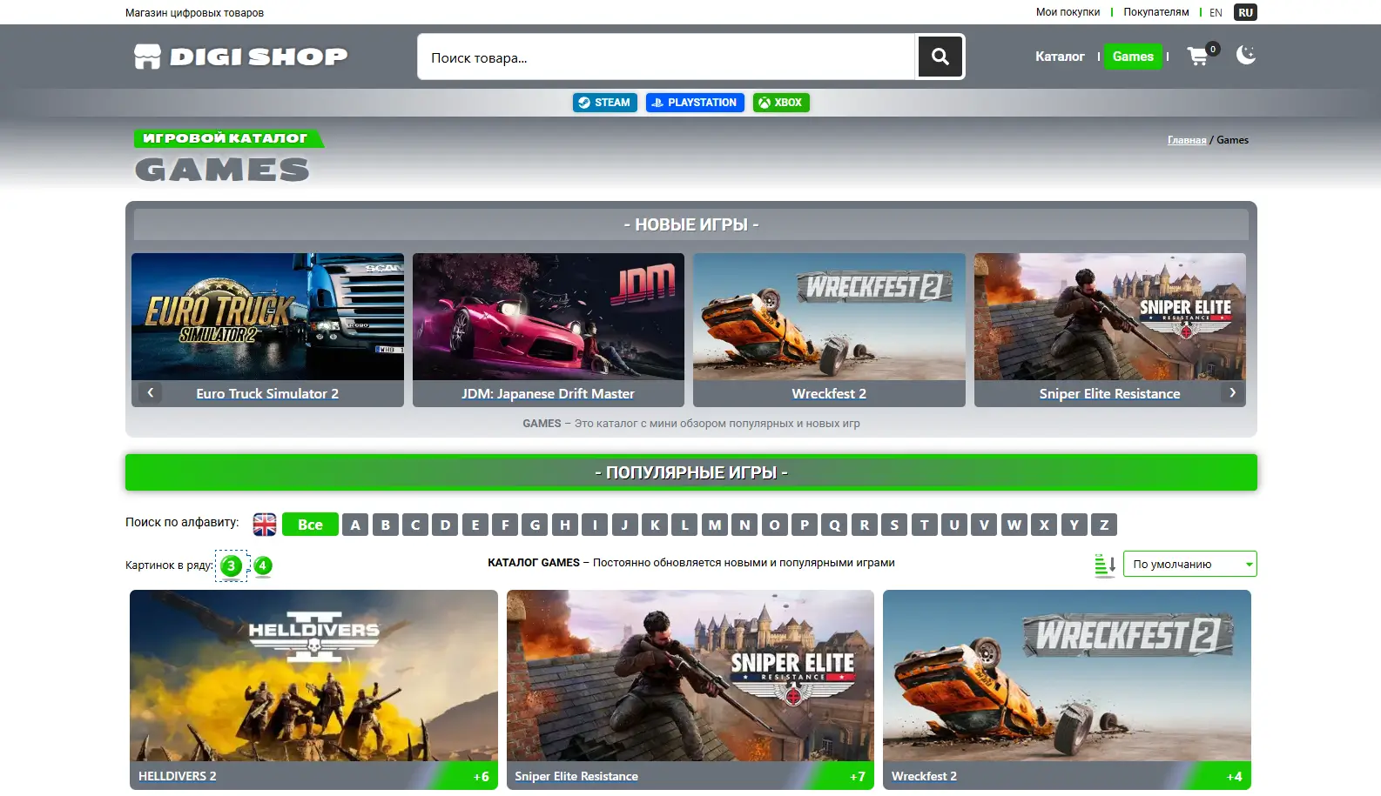
Task: Open 'Покупателям' link
Action: pos(1155,12)
